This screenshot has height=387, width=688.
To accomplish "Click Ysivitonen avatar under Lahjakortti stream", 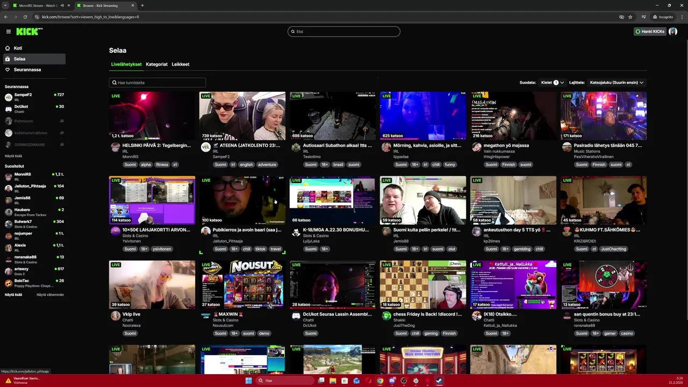I will (x=115, y=232).
